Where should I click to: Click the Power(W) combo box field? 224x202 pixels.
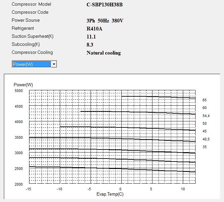pos(31,64)
